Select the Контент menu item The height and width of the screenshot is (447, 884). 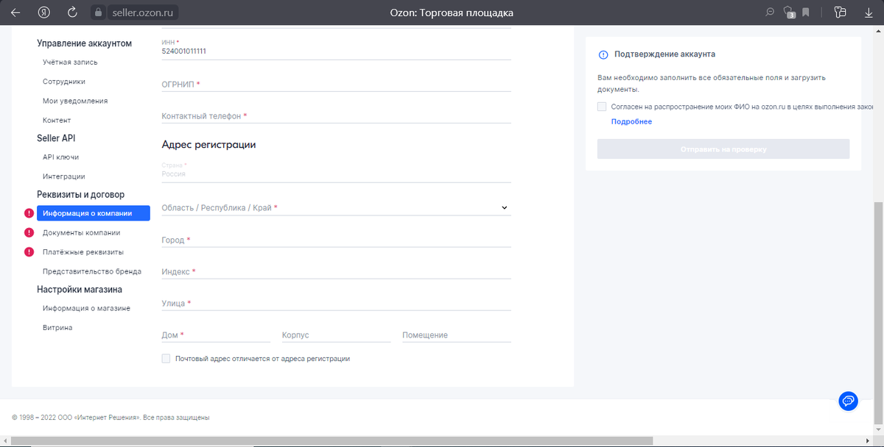click(57, 120)
